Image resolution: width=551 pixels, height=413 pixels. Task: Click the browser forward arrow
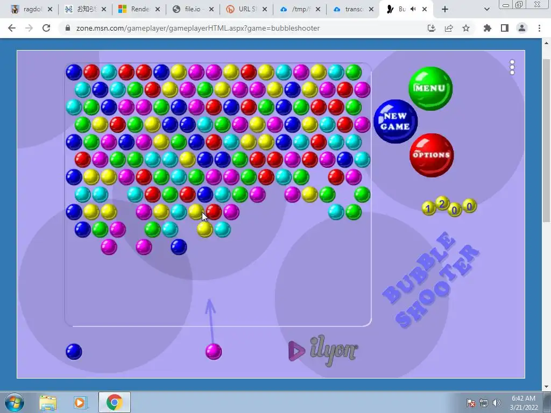[29, 28]
